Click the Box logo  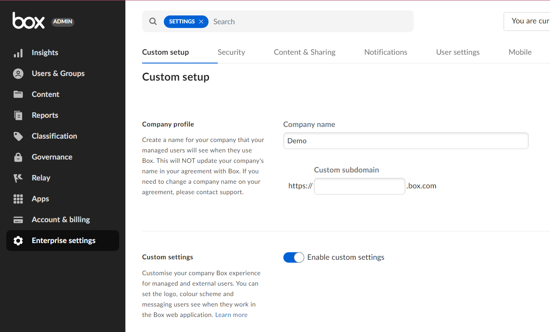pyautogui.click(x=28, y=20)
